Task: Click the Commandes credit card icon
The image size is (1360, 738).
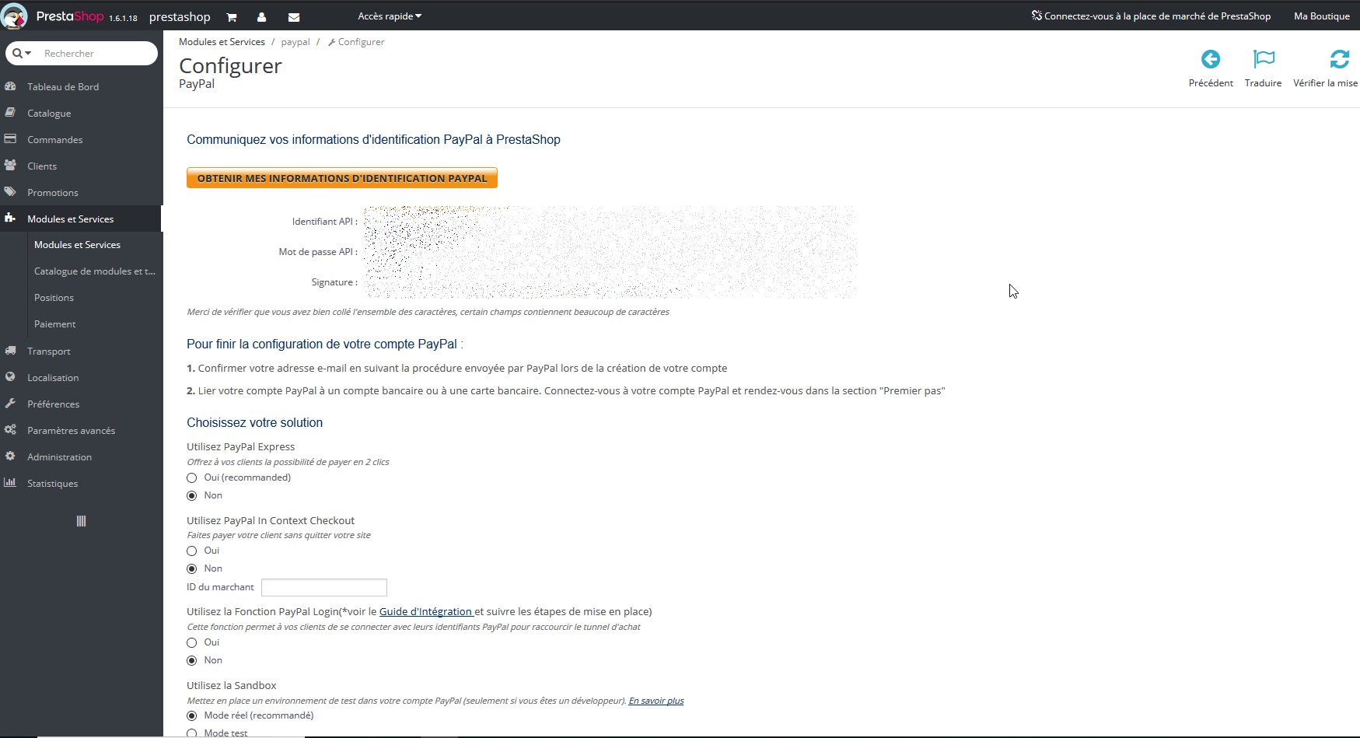Action: 10,139
